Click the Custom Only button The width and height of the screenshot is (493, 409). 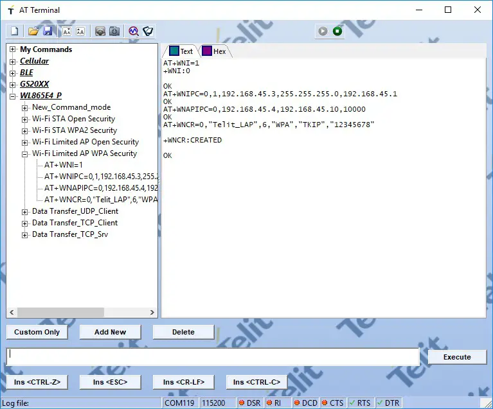37,332
